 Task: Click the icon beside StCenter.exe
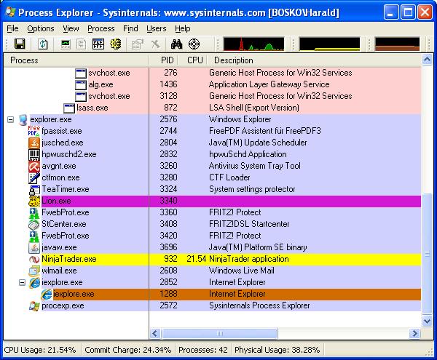point(34,224)
